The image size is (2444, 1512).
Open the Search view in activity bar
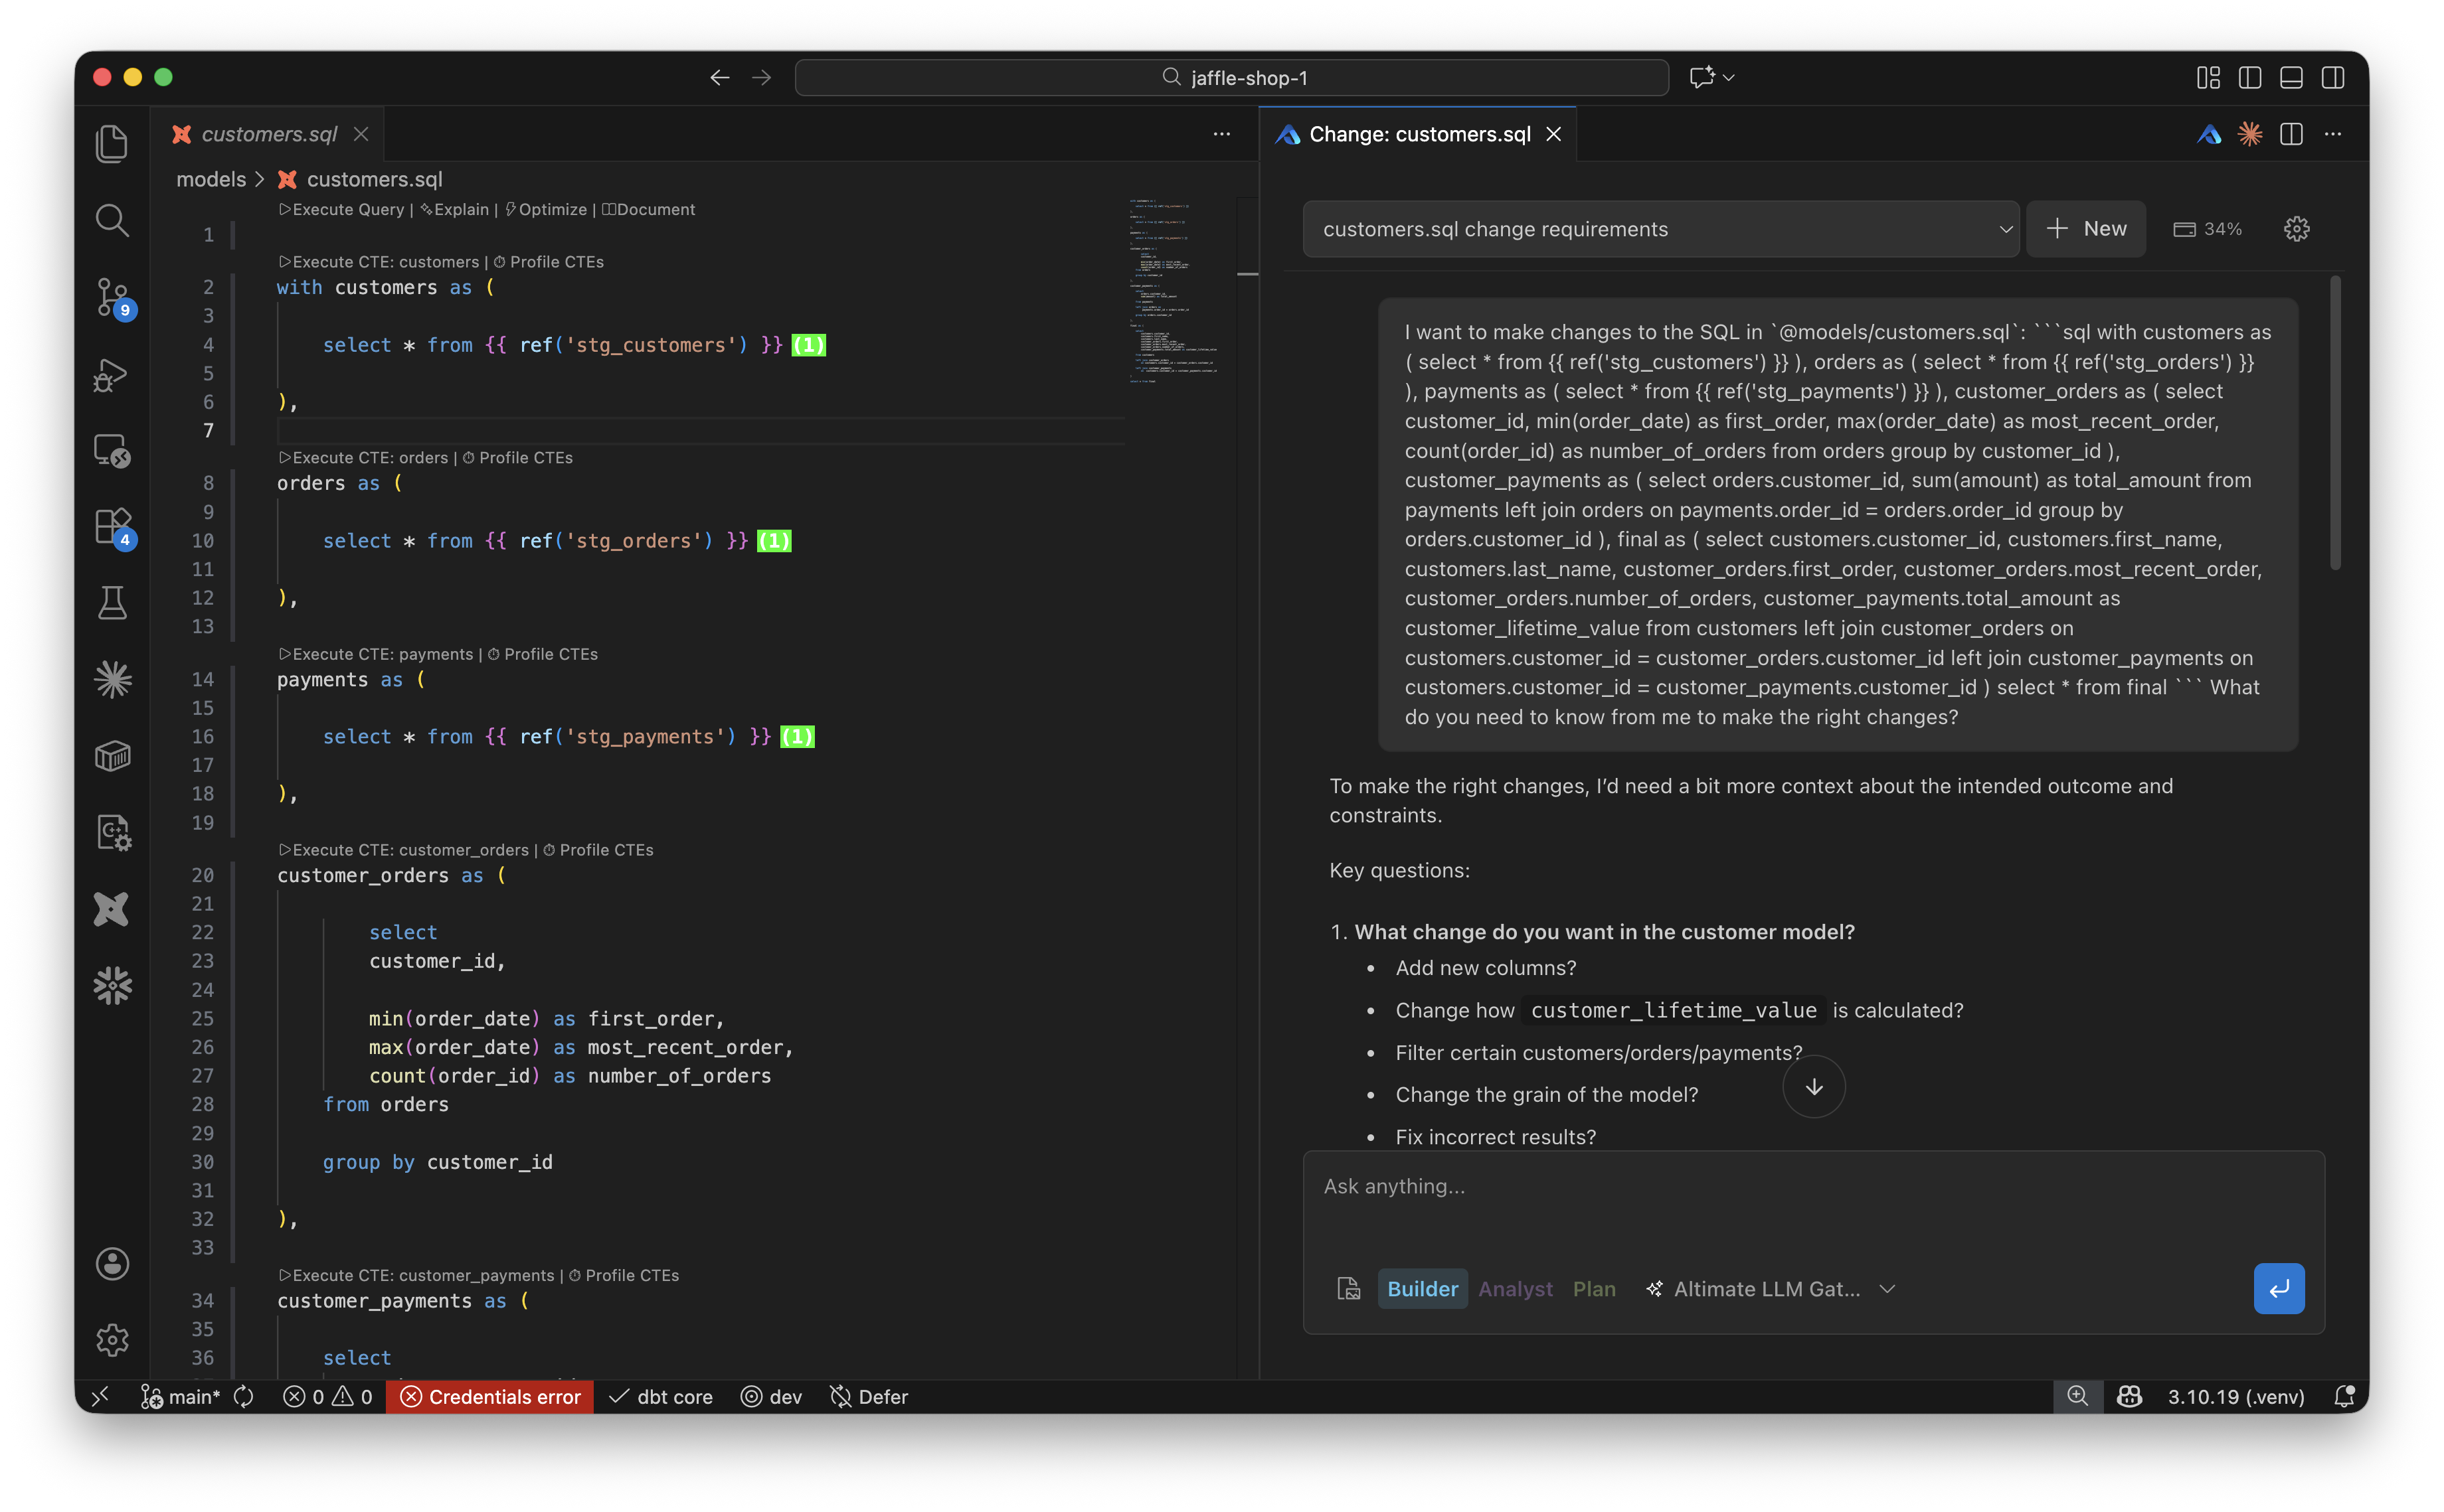112,220
